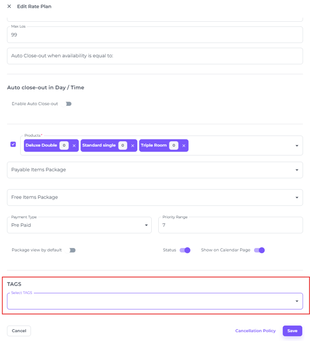Open the Payment Type Pre Paid dropdown
Image resolution: width=310 pixels, height=341 pixels.
tap(79, 225)
